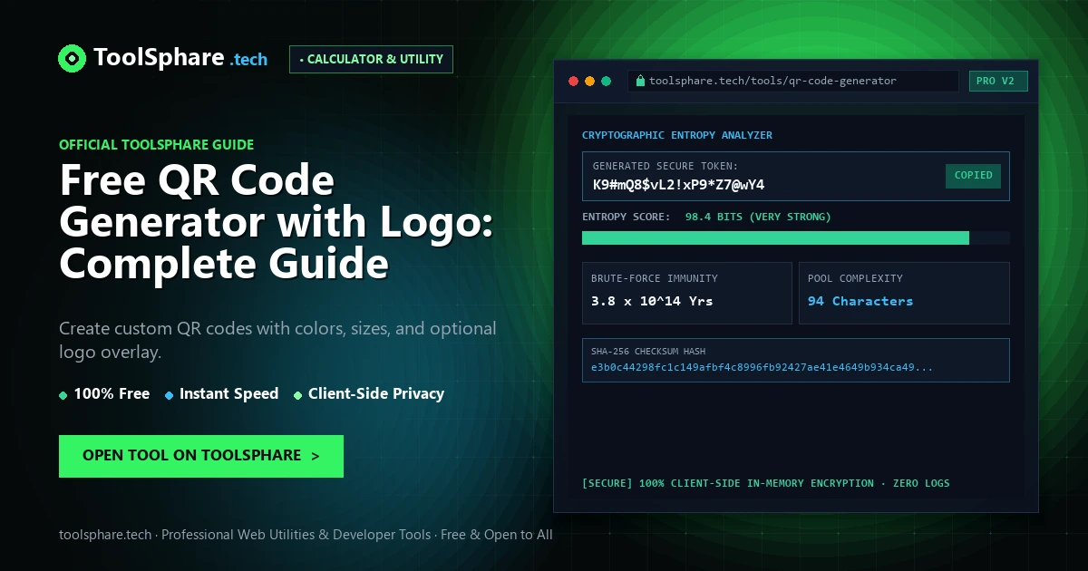Click the COPIED button beside the token
The height and width of the screenshot is (571, 1088).
[x=973, y=176]
